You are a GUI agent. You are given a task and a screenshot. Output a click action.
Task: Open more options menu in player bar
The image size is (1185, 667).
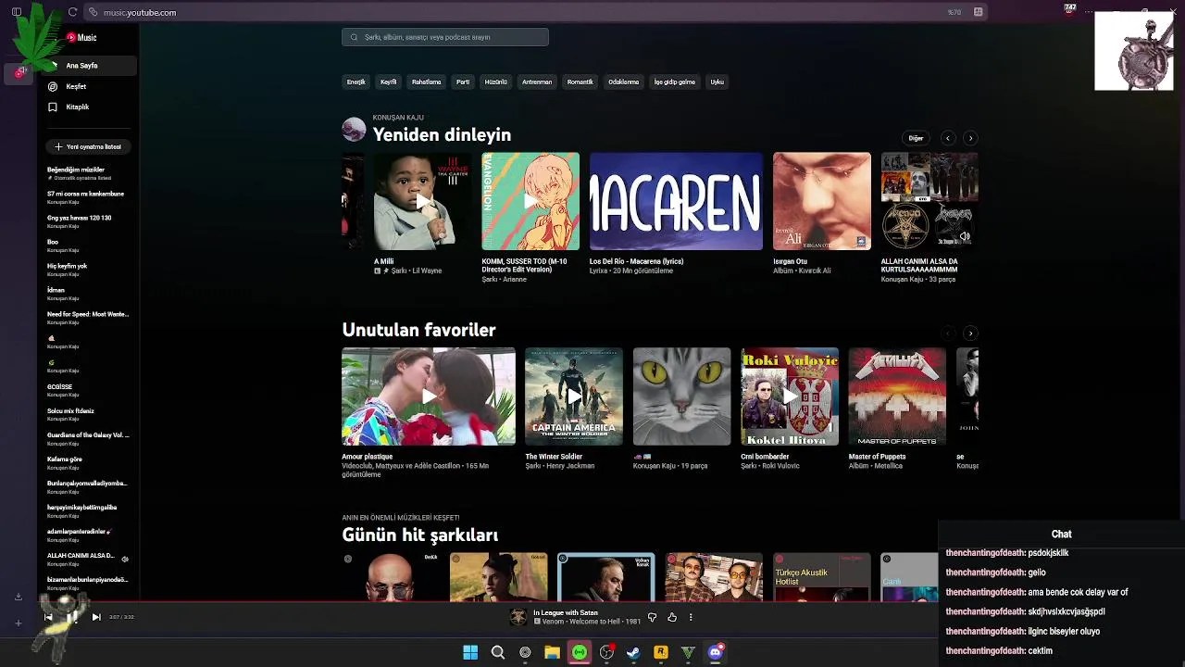point(691,617)
